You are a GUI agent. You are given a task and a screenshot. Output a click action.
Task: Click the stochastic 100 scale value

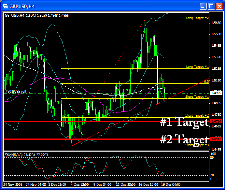click(213, 154)
